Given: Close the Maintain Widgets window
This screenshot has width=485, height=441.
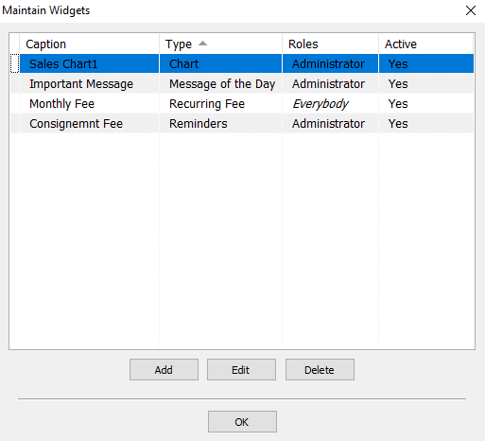Looking at the screenshot, I should (x=471, y=10).
